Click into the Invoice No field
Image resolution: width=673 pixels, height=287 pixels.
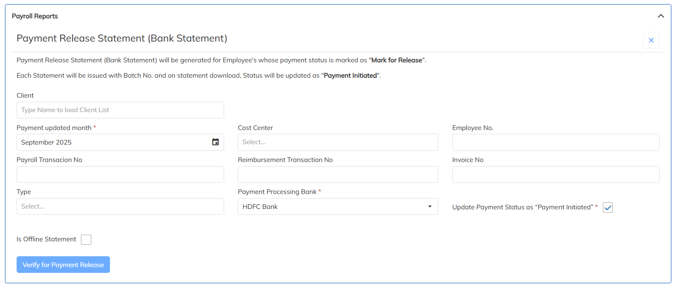556,174
